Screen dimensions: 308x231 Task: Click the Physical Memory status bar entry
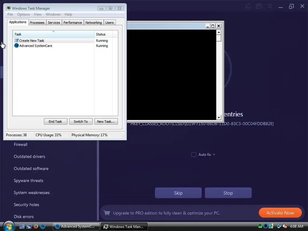89,135
